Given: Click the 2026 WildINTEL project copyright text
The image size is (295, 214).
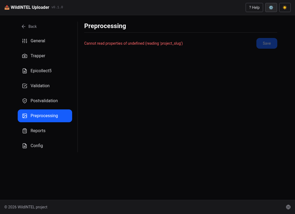Looking at the screenshot, I should click(x=26, y=207).
